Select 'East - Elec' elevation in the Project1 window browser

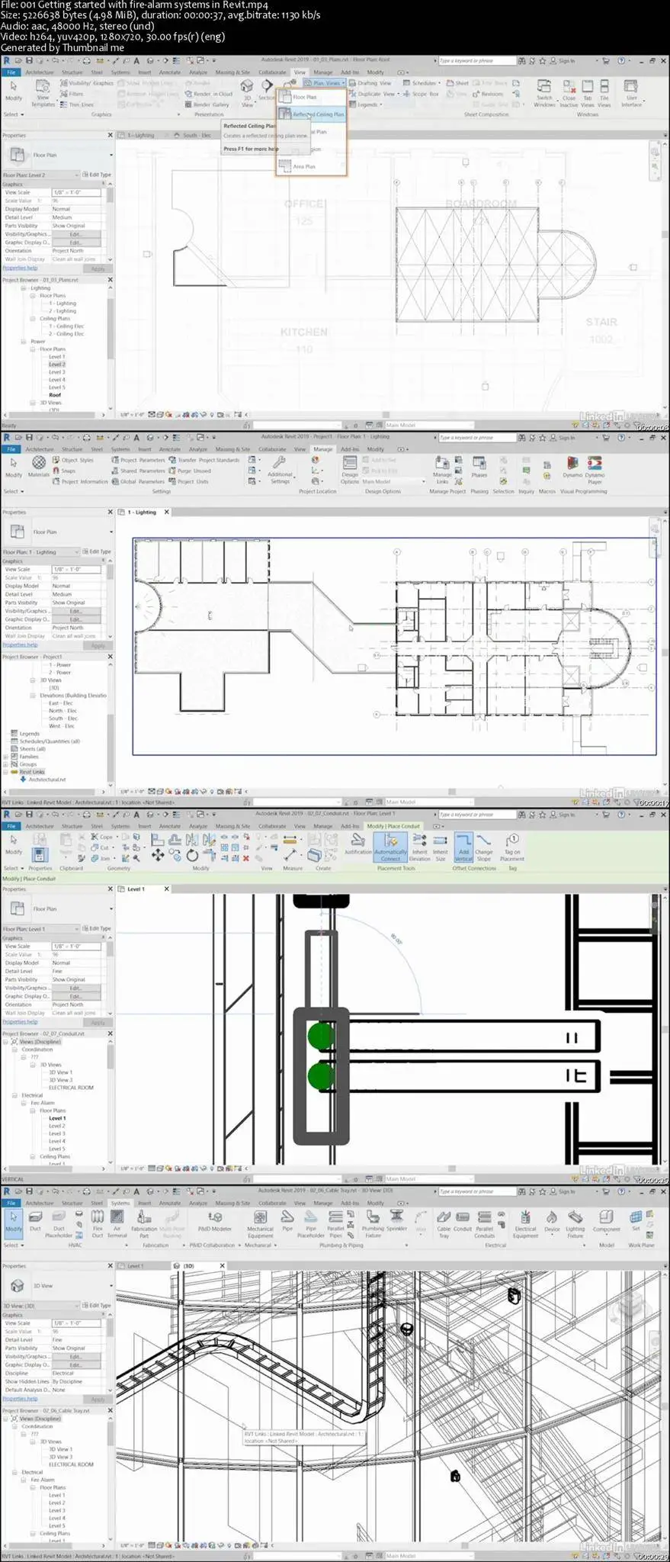60,703
